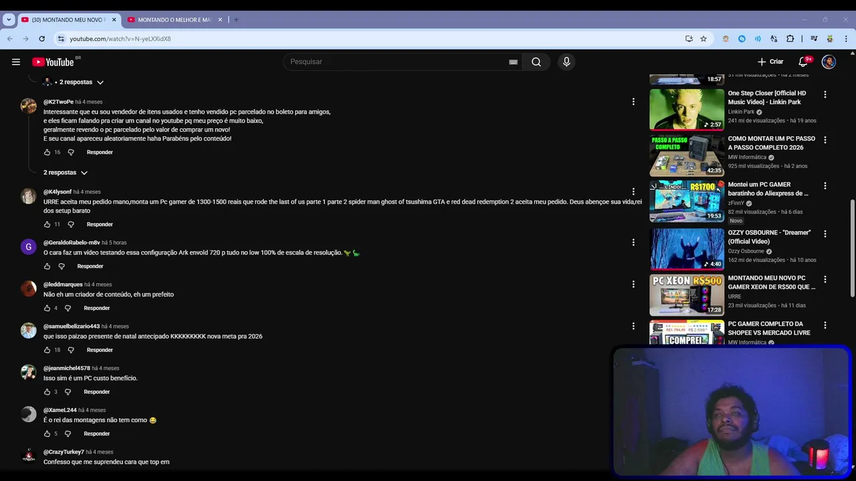This screenshot has height=481, width=856.
Task: Open the Linkin Park channel name
Action: pos(741,112)
